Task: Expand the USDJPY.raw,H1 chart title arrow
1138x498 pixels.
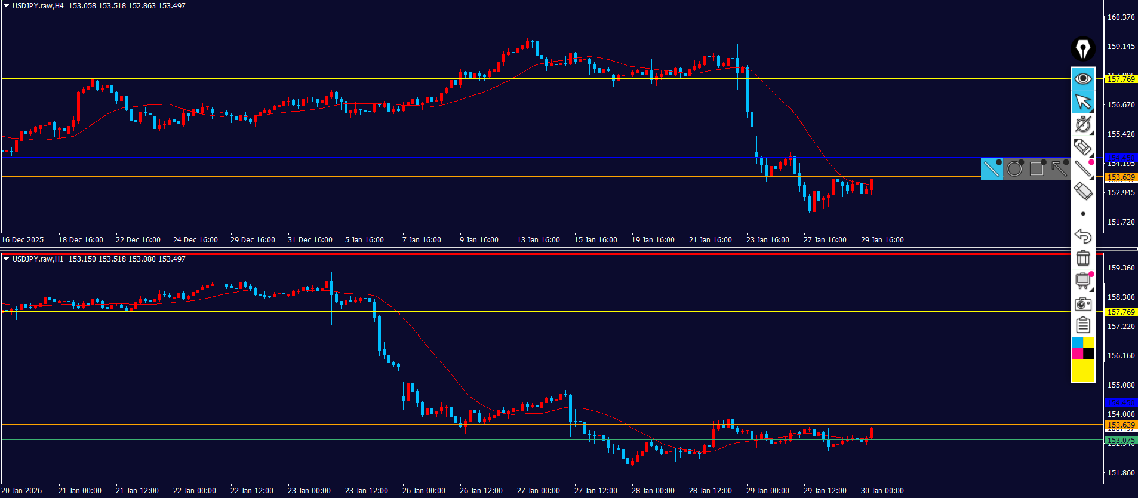Action: tap(6, 259)
